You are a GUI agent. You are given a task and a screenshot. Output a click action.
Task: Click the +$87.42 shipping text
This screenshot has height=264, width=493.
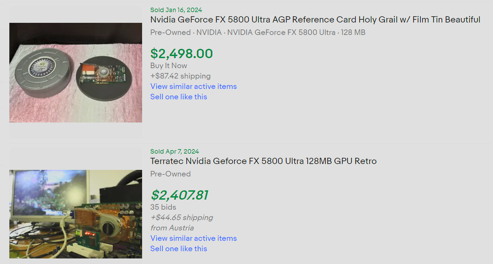click(x=180, y=76)
